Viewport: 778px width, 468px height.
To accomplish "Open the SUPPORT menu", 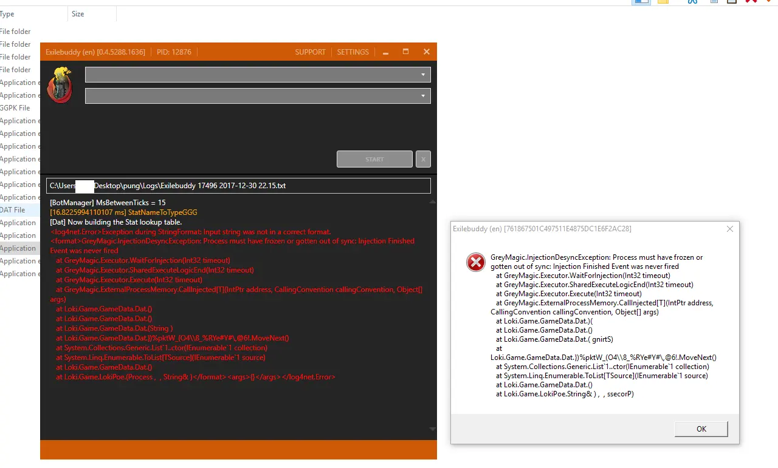I will [x=310, y=52].
